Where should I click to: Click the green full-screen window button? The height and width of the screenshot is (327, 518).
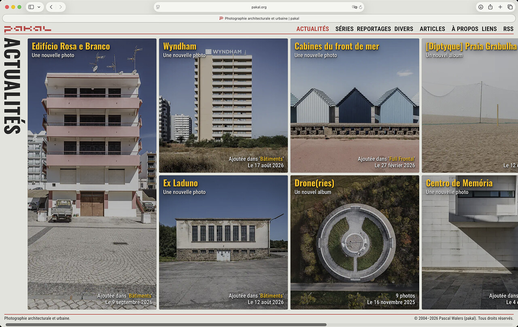click(19, 7)
